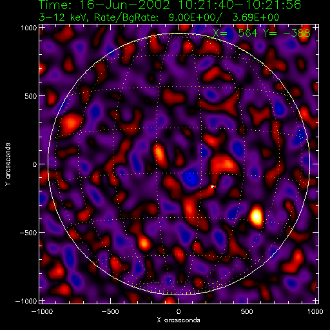Click the X-axis tick label -500

(110, 311)
